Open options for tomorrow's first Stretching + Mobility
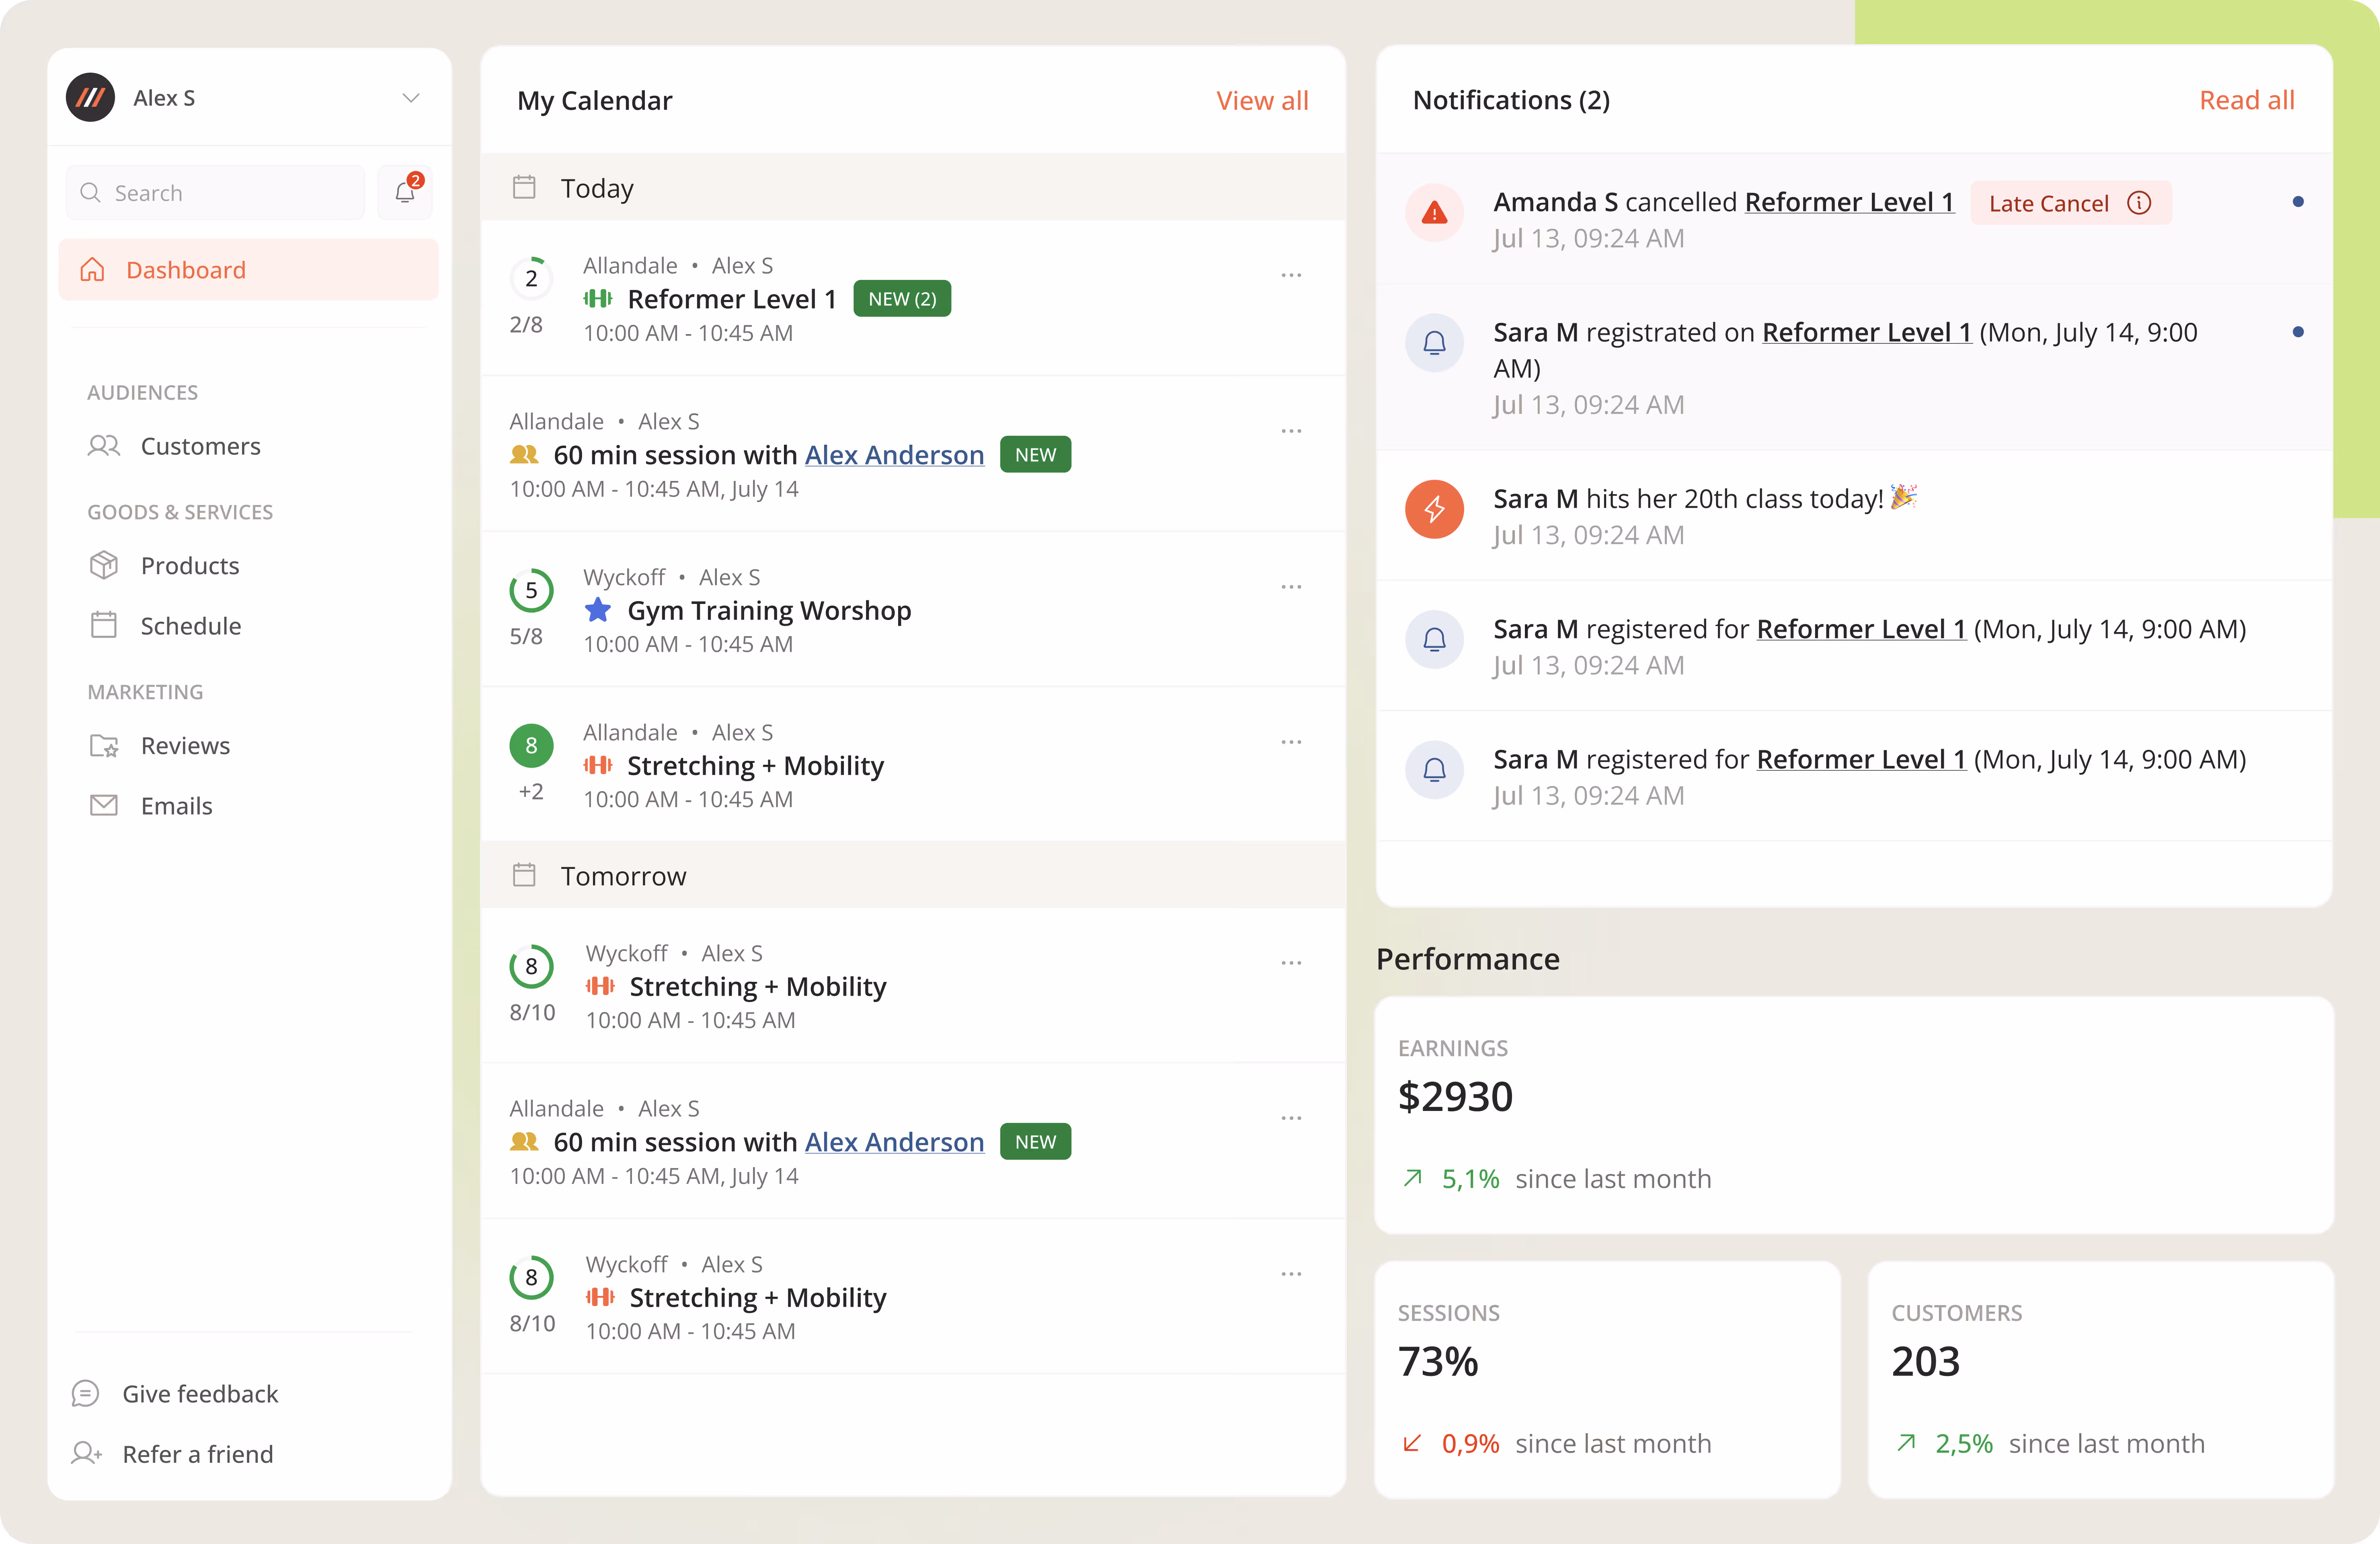 1291,963
